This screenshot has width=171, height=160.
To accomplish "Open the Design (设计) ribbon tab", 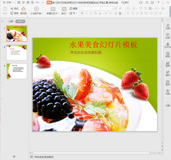I will tap(59, 3).
